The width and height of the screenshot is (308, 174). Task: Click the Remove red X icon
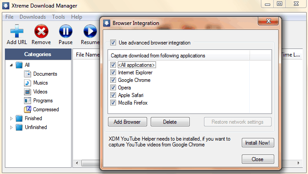tap(41, 31)
